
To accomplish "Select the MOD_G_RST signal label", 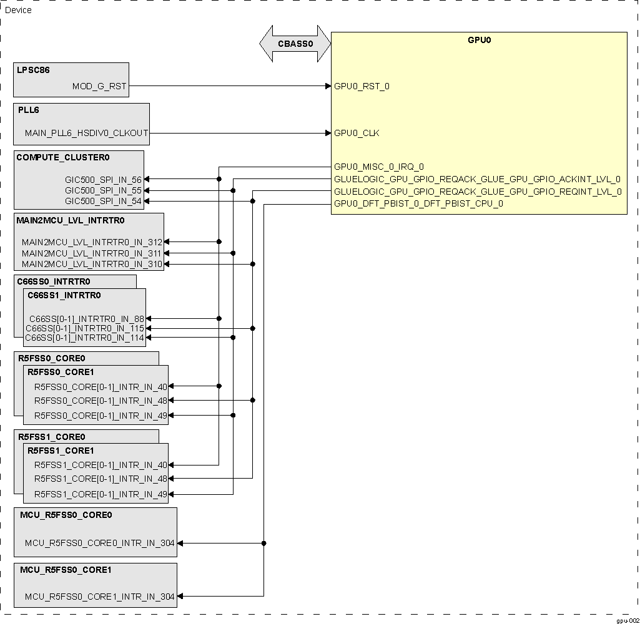I will [x=99, y=86].
